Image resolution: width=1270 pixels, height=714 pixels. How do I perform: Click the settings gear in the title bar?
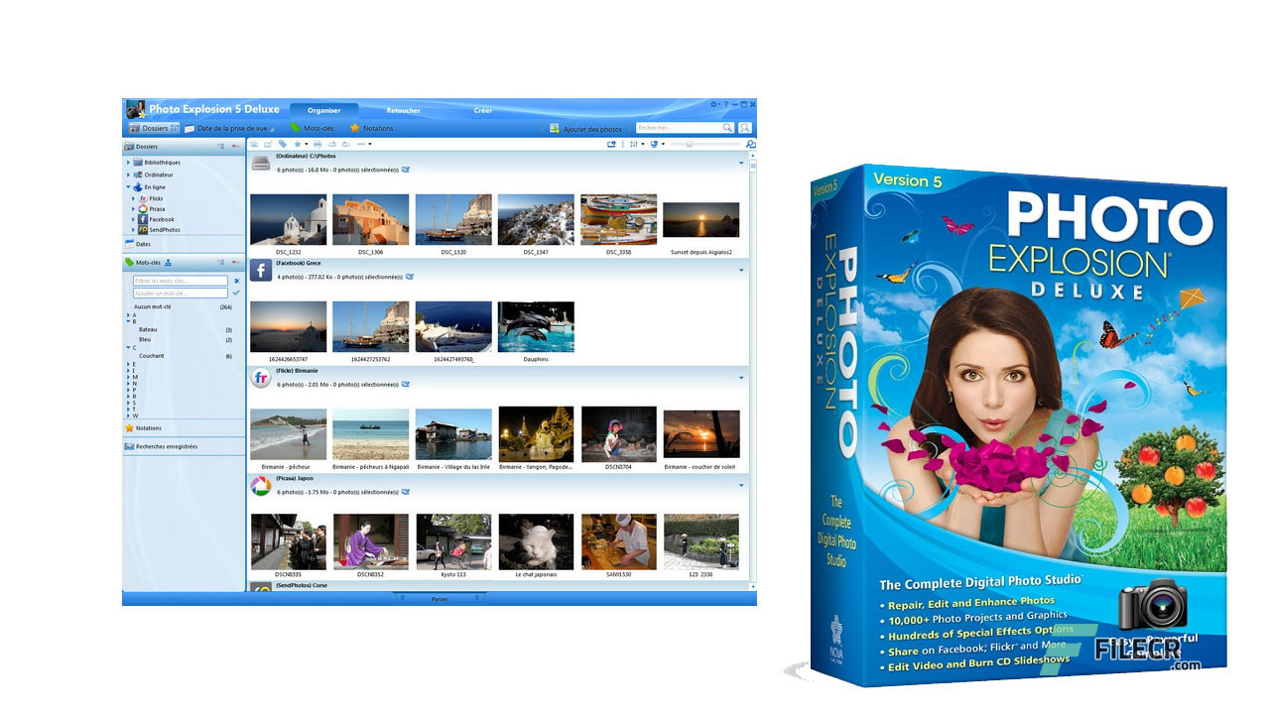point(713,104)
